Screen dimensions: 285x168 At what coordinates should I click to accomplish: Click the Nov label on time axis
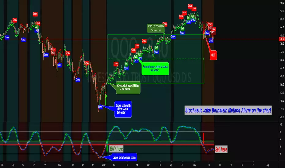[x=60, y=165]
